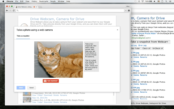This screenshot has width=174, height=109.
Task: Tick the checkbox beside the image/jpeg file
Action: pyautogui.click(x=21, y=93)
